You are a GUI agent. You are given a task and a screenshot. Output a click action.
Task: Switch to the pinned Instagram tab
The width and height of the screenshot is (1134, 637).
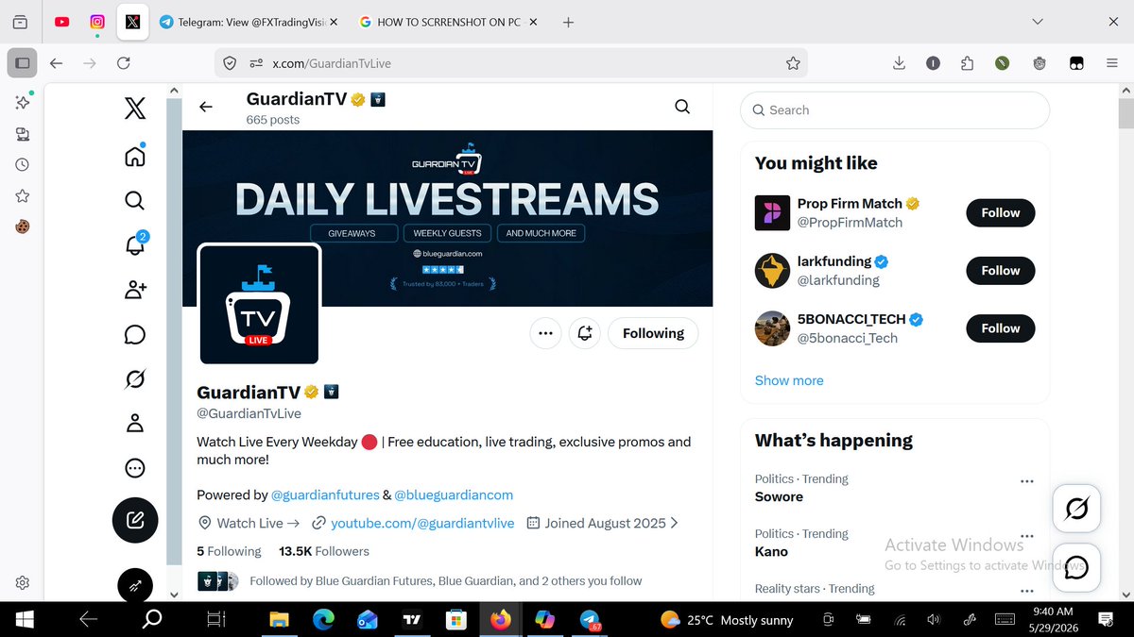[x=97, y=22]
